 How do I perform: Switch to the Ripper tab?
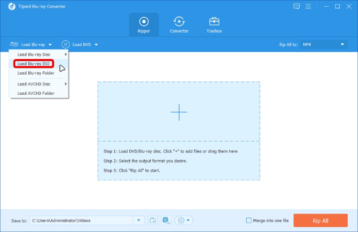[144, 25]
